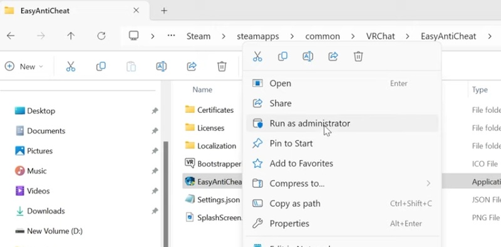
Task: Close the EasyAntiCheat tab
Action: 136,11
